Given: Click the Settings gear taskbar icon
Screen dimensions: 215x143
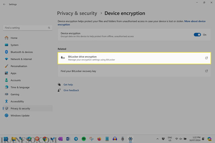Looking at the screenshot, I should tap(130, 139).
